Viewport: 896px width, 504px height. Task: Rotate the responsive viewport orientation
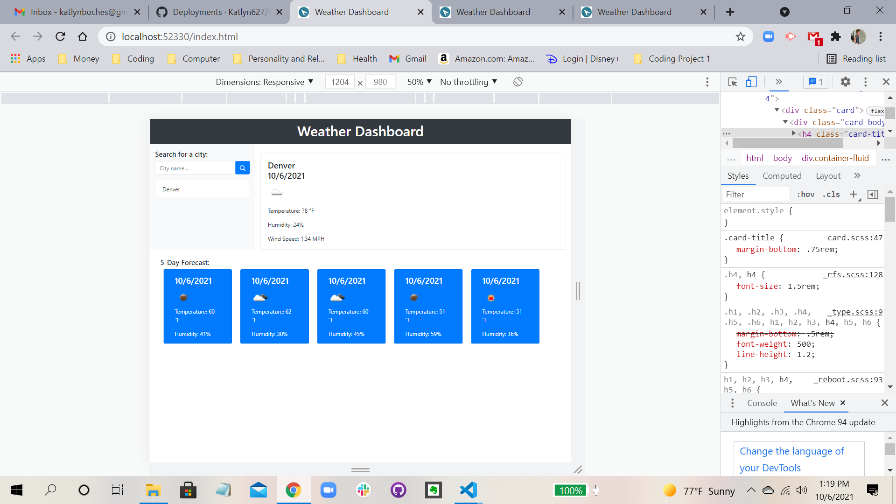coord(518,82)
